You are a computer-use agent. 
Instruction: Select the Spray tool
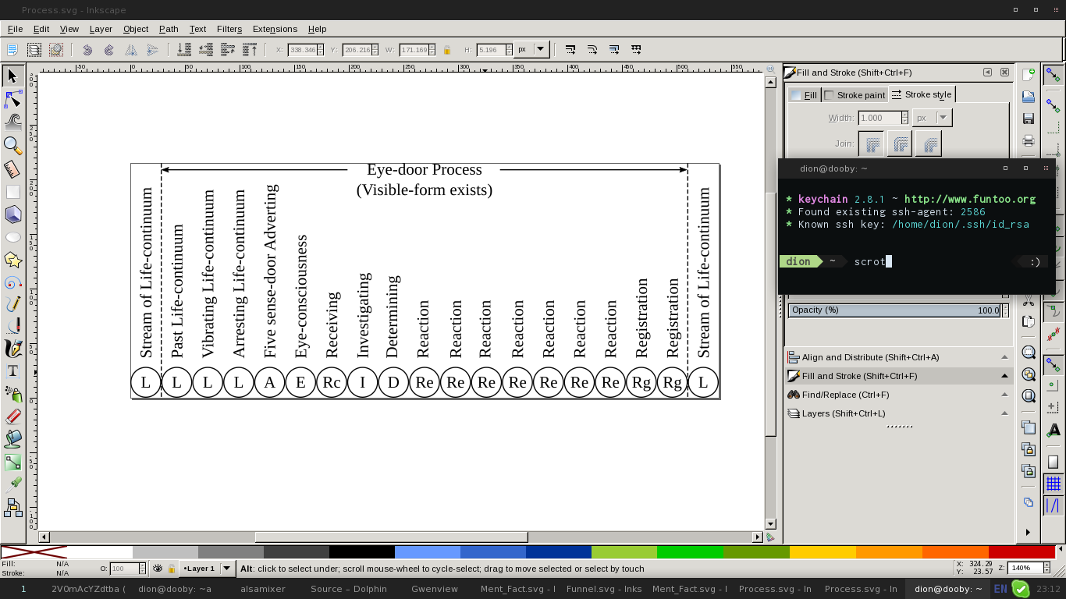(12, 394)
